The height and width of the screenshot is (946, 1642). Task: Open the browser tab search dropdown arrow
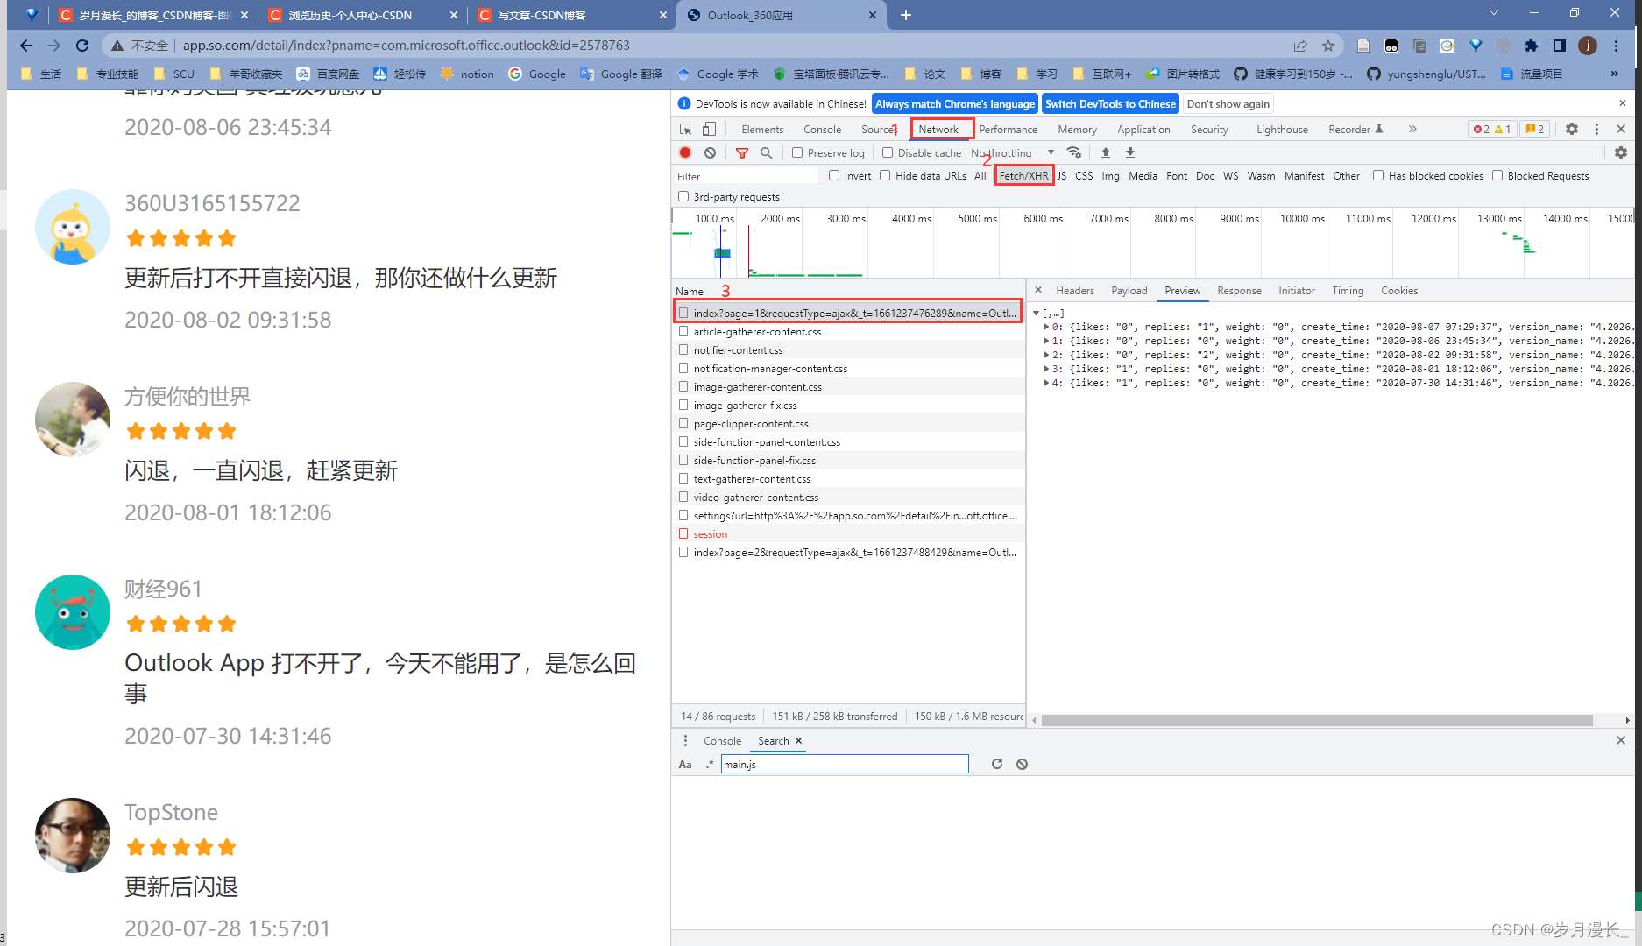coord(1494,13)
